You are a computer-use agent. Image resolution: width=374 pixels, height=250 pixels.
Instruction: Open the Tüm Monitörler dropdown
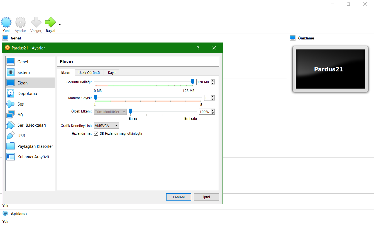[x=110, y=112]
